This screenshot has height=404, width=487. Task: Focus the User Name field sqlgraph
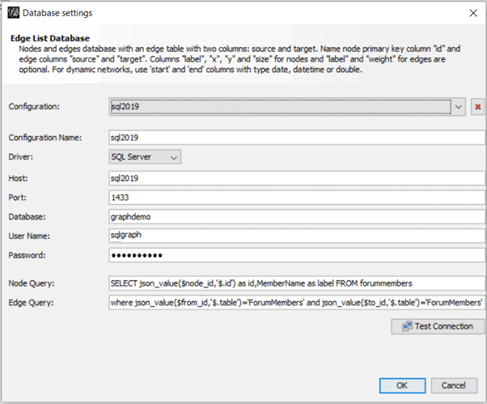[297, 236]
